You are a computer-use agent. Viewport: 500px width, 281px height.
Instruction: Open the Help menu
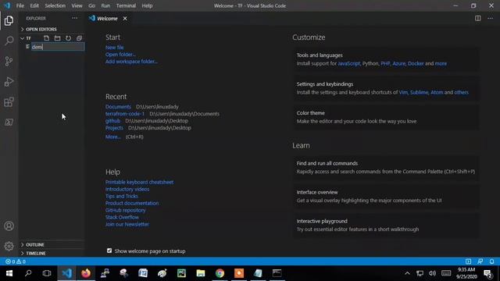click(x=147, y=5)
